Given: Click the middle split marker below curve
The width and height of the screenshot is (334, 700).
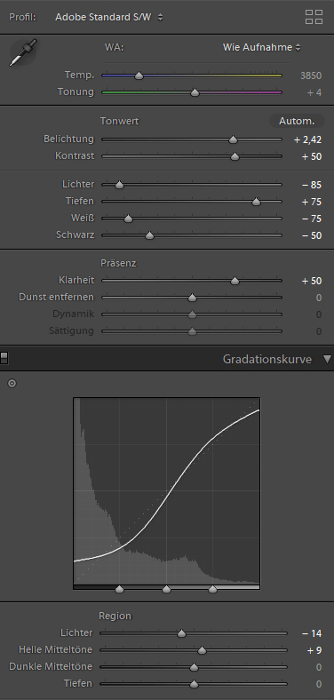Looking at the screenshot, I should [166, 589].
